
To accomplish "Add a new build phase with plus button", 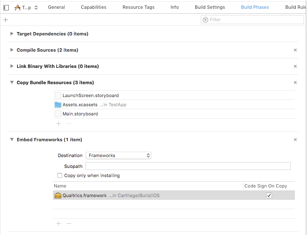I will click(x=6, y=20).
